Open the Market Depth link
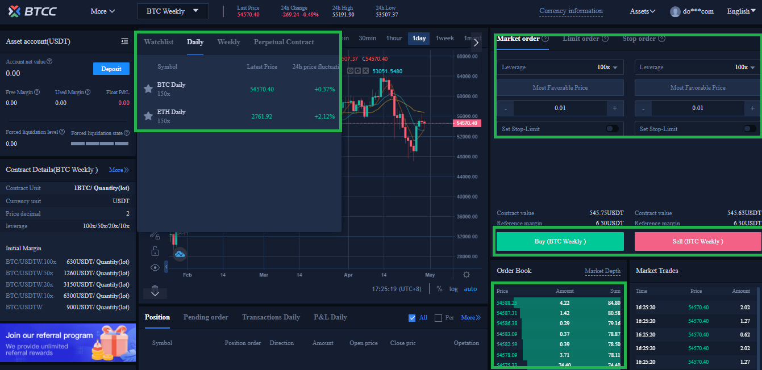Image resolution: width=762 pixels, height=370 pixels. [x=602, y=271]
